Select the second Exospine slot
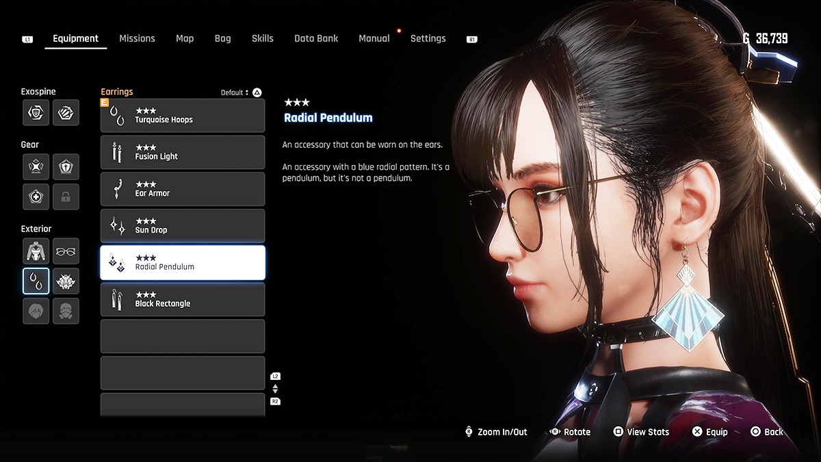The height and width of the screenshot is (462, 821). pyautogui.click(x=66, y=113)
